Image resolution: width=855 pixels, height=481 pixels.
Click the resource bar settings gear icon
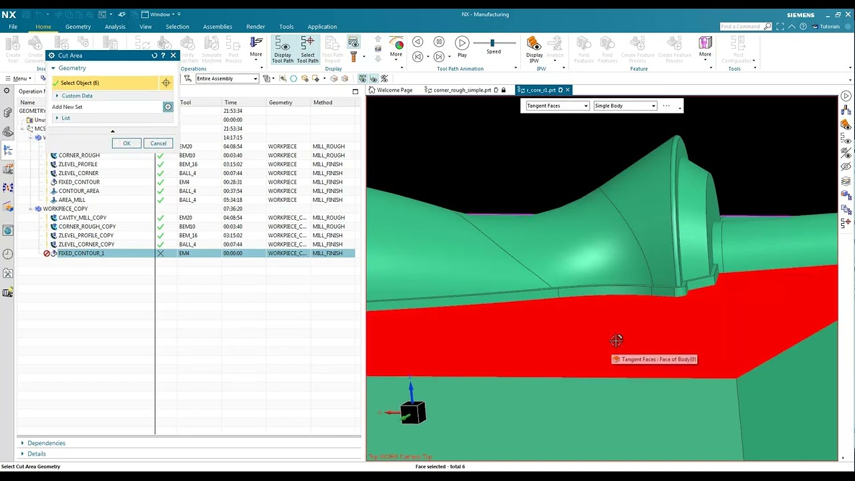(x=7, y=91)
